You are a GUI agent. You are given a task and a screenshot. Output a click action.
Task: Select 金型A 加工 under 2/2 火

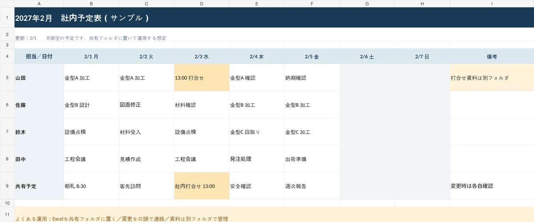(x=147, y=78)
